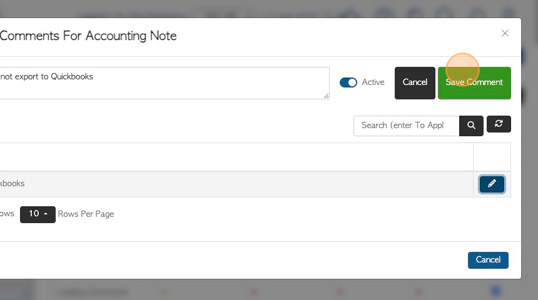
Task: Click the small caret beside the 10
Action: click(46, 214)
